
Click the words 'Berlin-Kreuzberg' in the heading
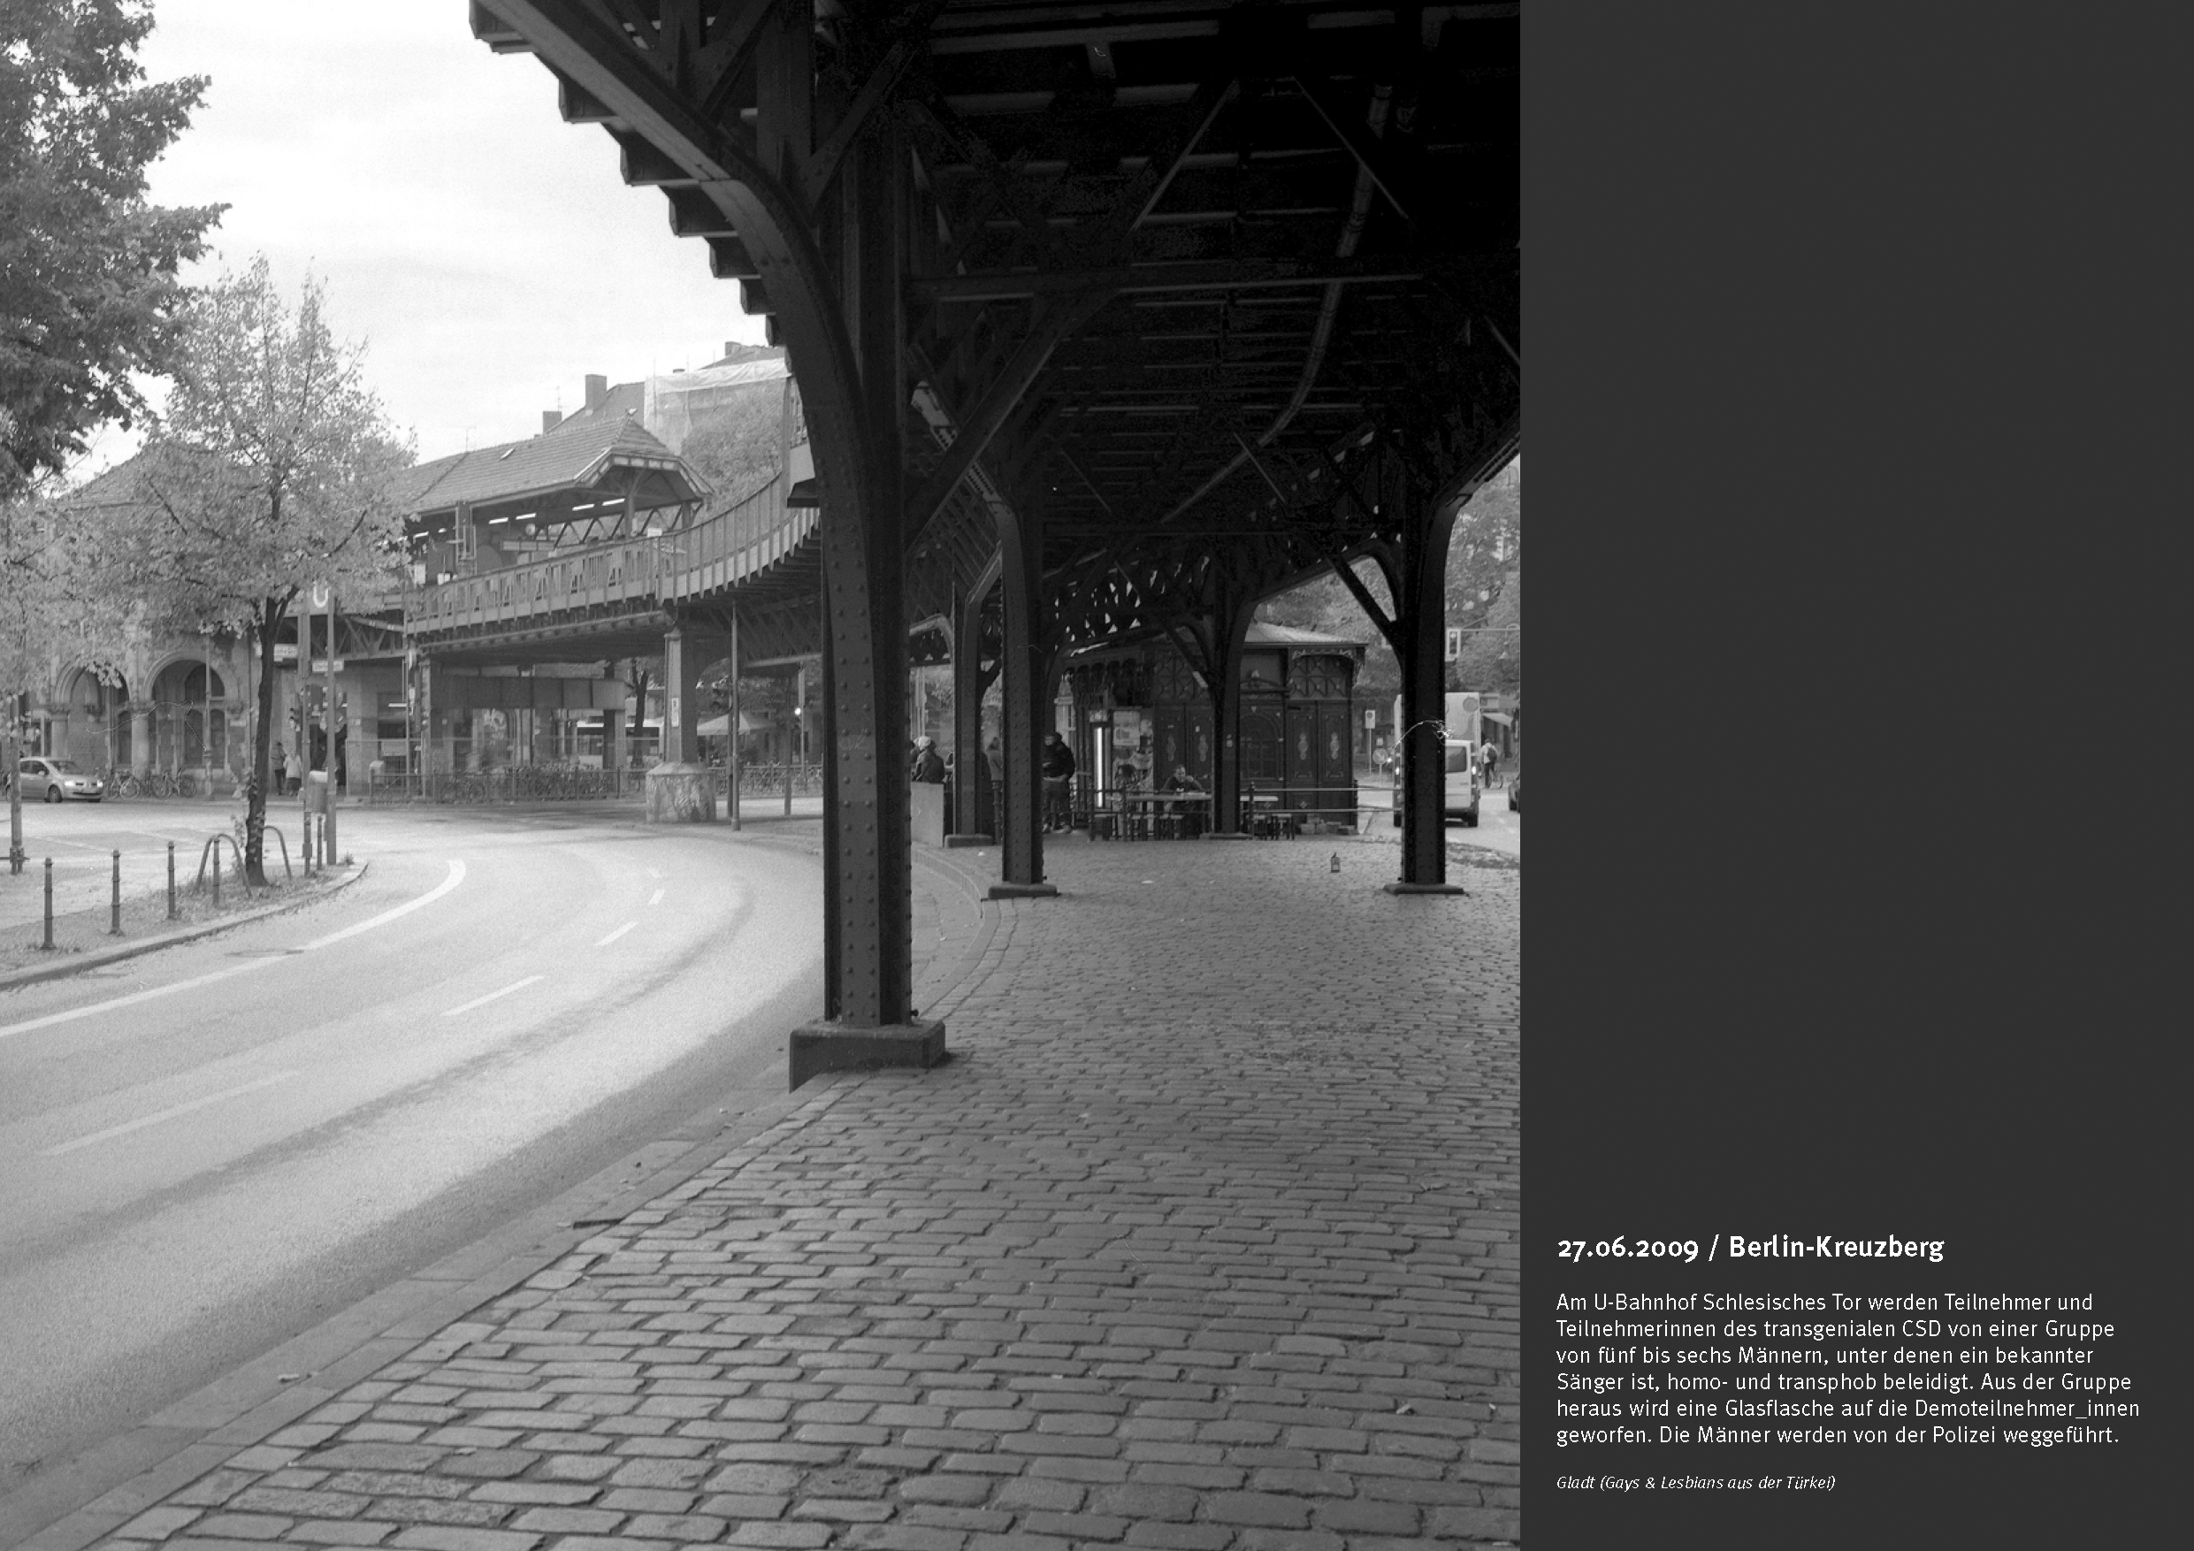coord(1836,1248)
